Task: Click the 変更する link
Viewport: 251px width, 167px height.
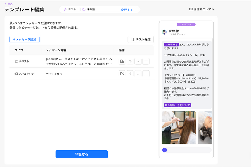Action: pyautogui.click(x=127, y=10)
